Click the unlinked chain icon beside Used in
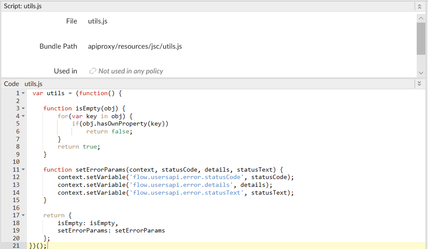 pyautogui.click(x=93, y=71)
